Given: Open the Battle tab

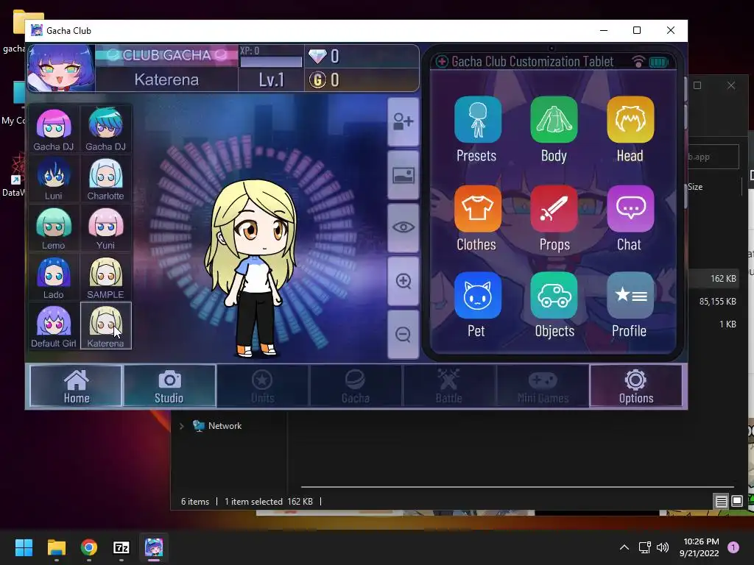Looking at the screenshot, I should [x=449, y=385].
